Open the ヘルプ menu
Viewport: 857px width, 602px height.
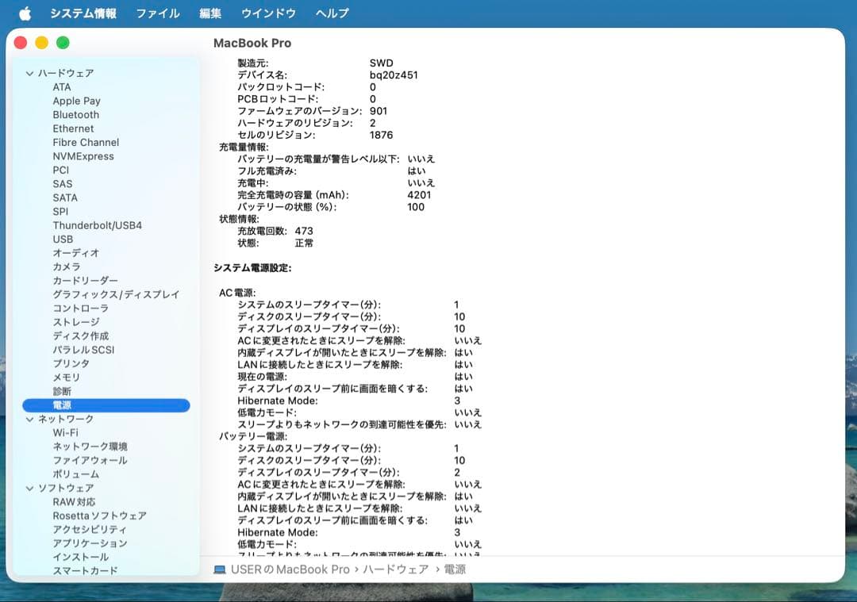coord(332,13)
